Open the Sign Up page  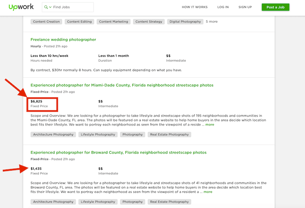coord(245,7)
